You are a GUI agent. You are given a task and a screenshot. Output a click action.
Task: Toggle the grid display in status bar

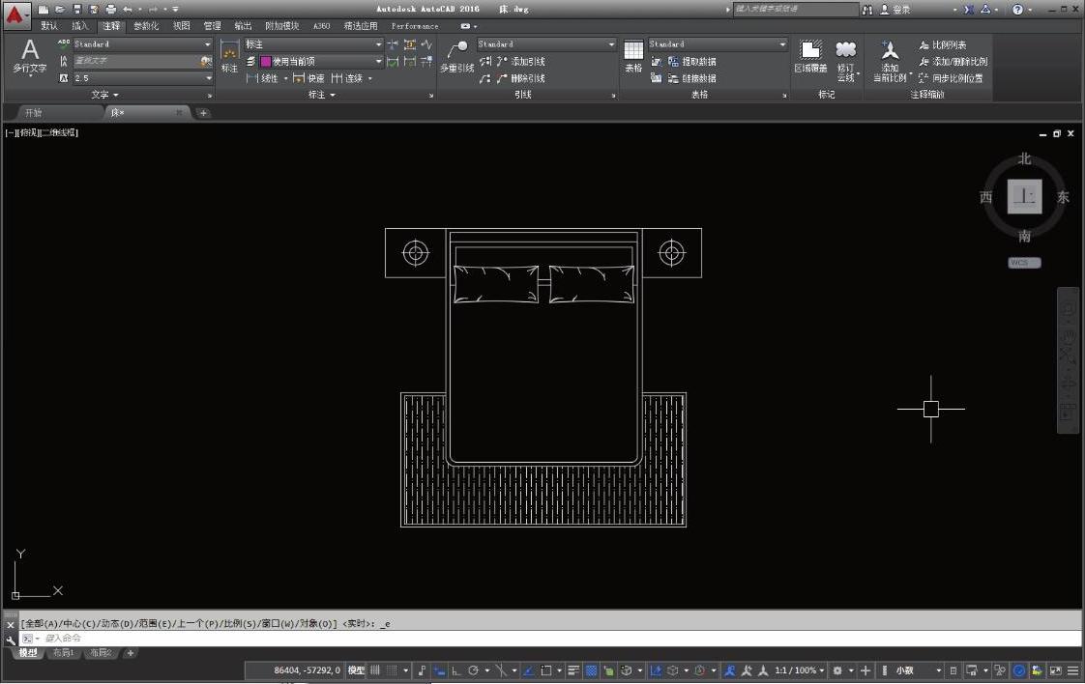(x=375, y=670)
